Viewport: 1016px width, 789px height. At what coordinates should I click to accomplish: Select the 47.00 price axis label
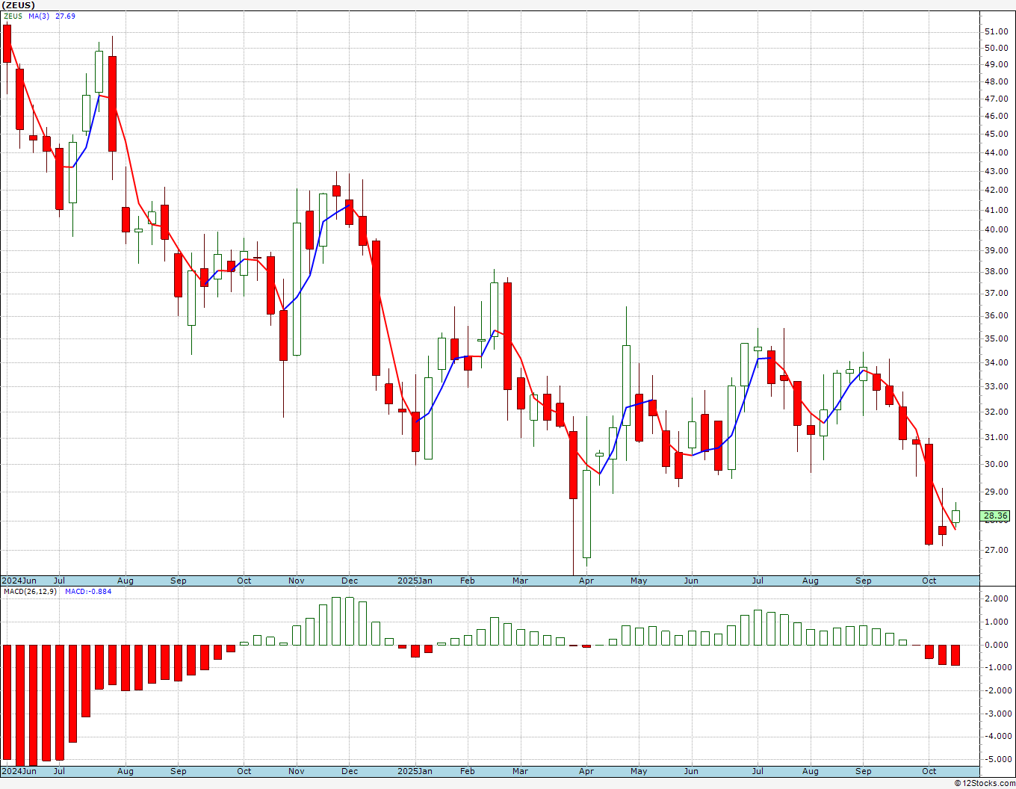point(996,99)
